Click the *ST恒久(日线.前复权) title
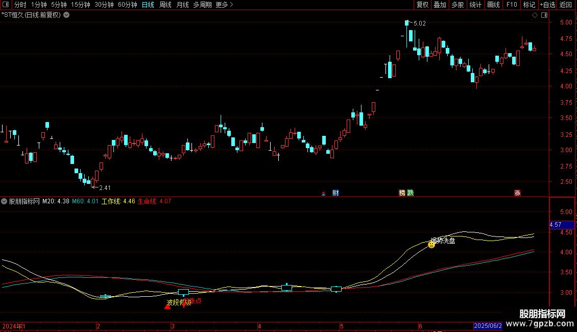This screenshot has width=577, height=332. pyautogui.click(x=31, y=15)
